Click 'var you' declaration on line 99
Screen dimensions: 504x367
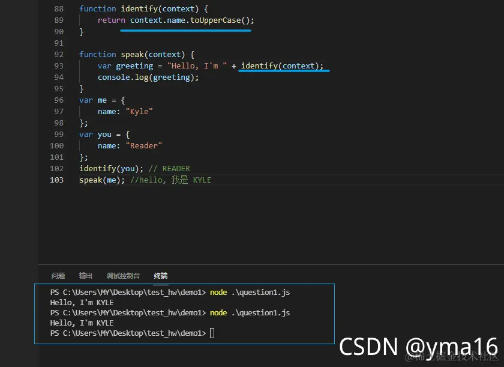95,135
